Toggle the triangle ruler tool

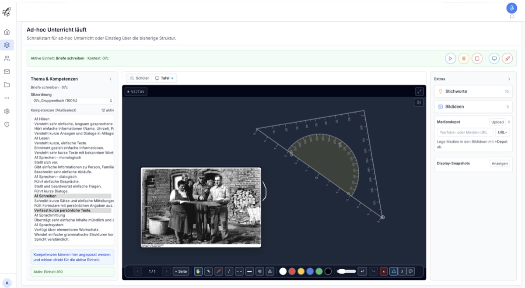[x=393, y=271]
